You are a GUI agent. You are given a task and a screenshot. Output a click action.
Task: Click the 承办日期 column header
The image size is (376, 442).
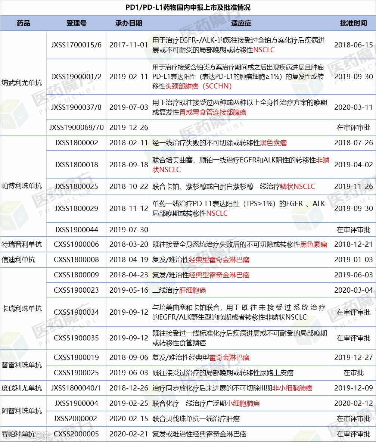(128, 23)
